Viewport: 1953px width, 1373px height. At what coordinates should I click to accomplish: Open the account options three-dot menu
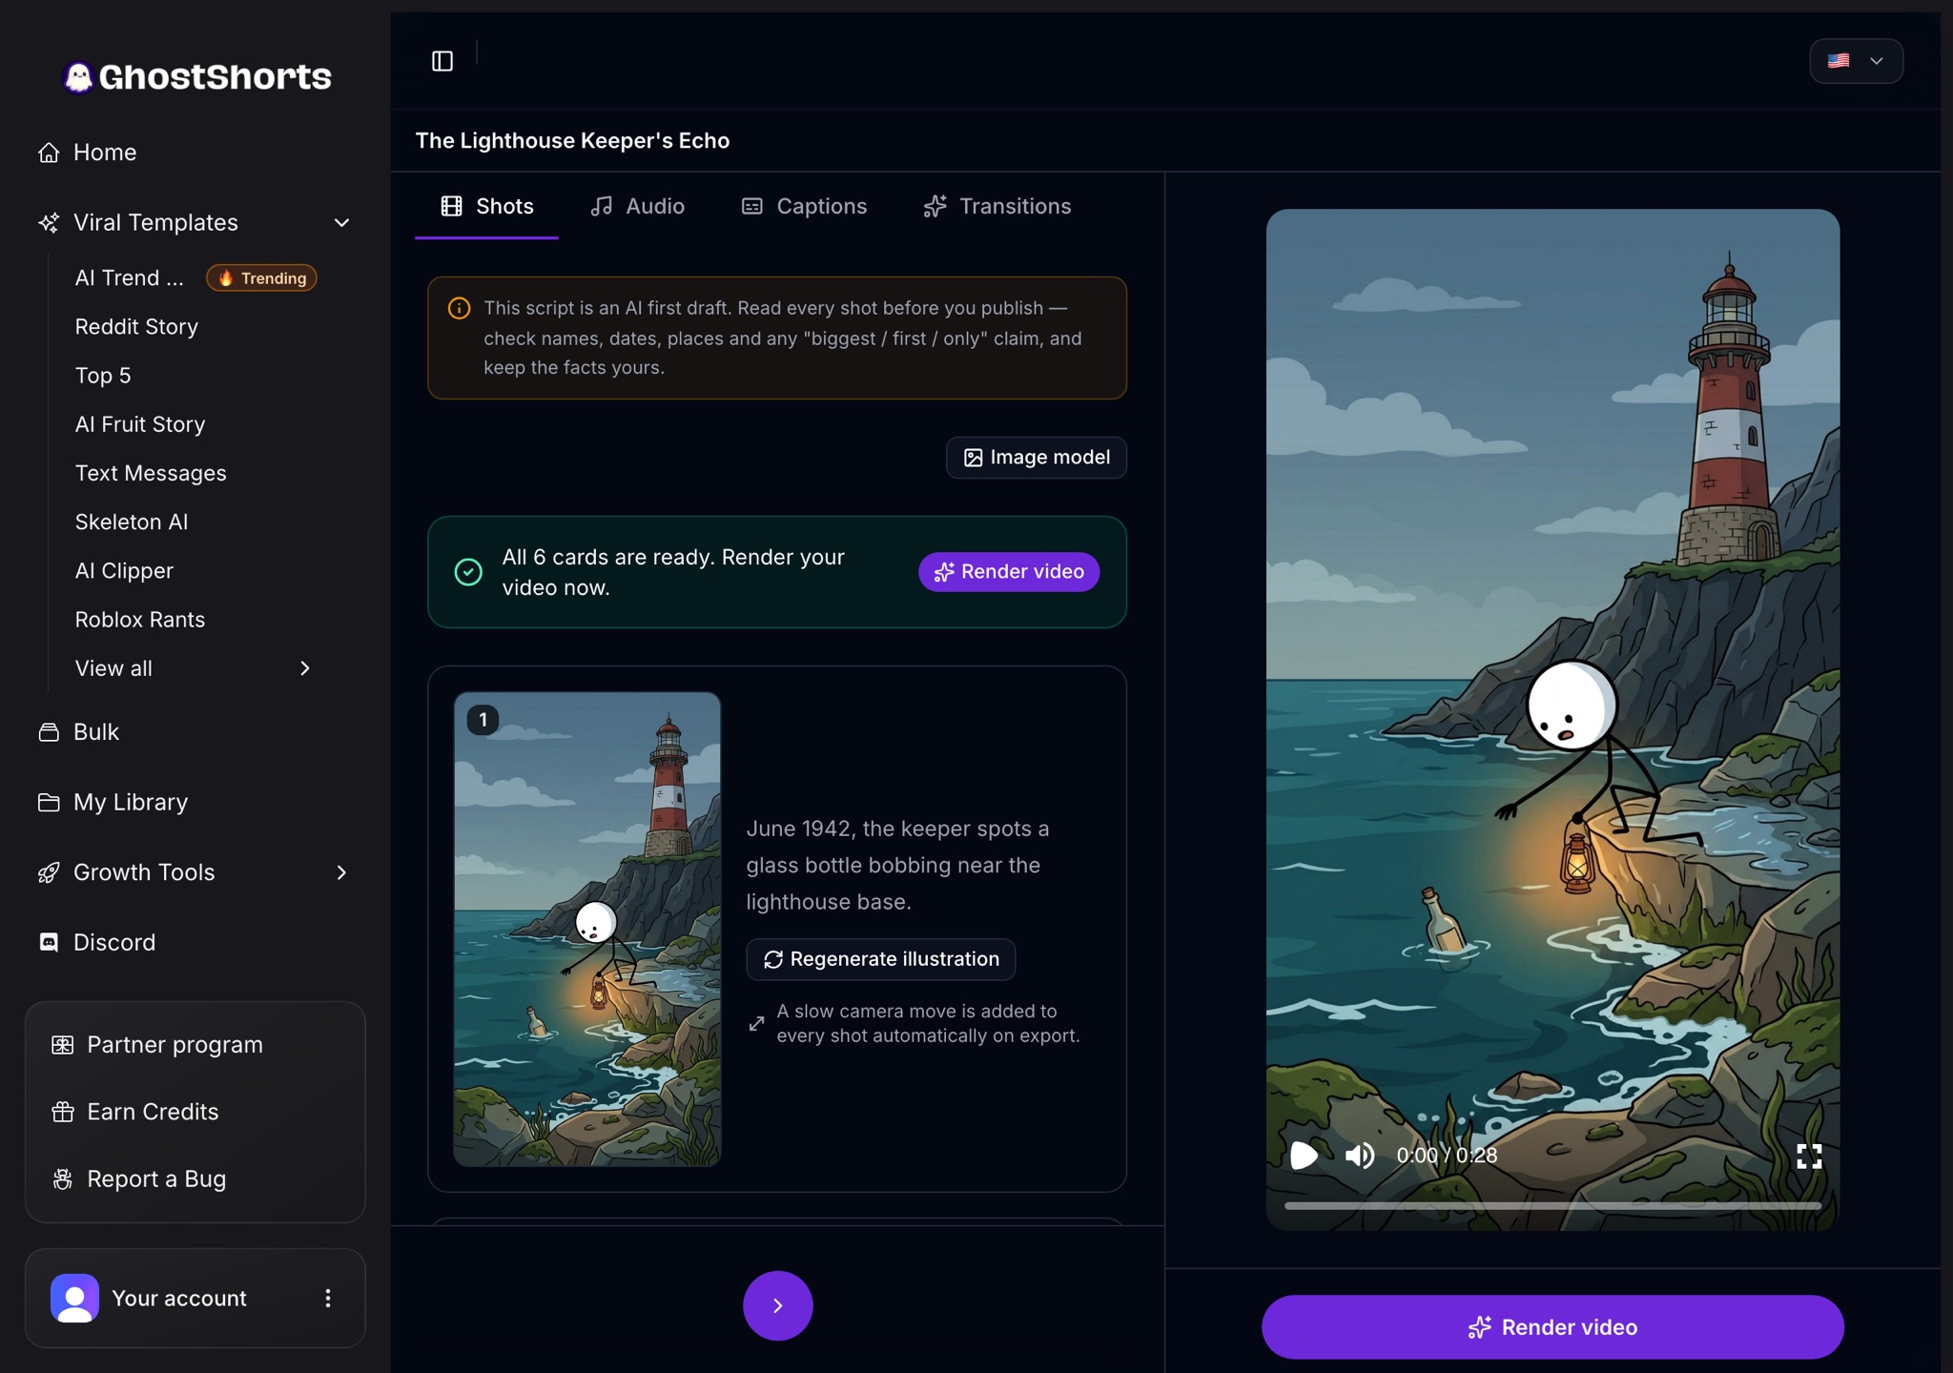(x=328, y=1299)
